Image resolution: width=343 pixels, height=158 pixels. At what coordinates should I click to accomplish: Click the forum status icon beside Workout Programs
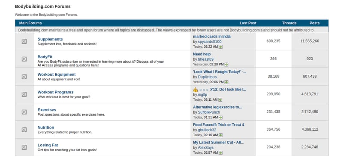coord(24,94)
